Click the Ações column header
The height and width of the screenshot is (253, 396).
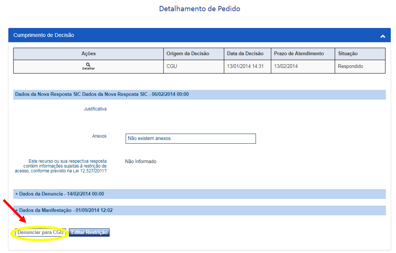point(88,54)
